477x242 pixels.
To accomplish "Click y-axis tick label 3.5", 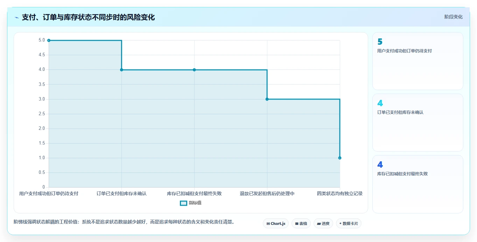I will (x=42, y=84).
